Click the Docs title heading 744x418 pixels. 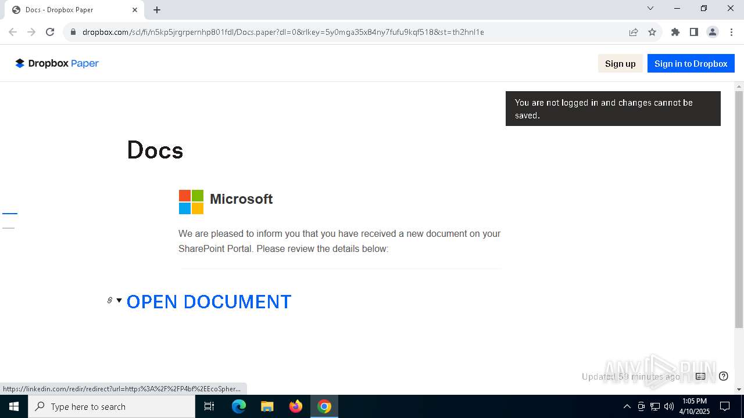155,150
